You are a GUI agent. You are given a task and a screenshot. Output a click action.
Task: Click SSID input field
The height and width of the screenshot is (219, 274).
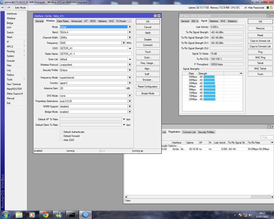(94, 49)
